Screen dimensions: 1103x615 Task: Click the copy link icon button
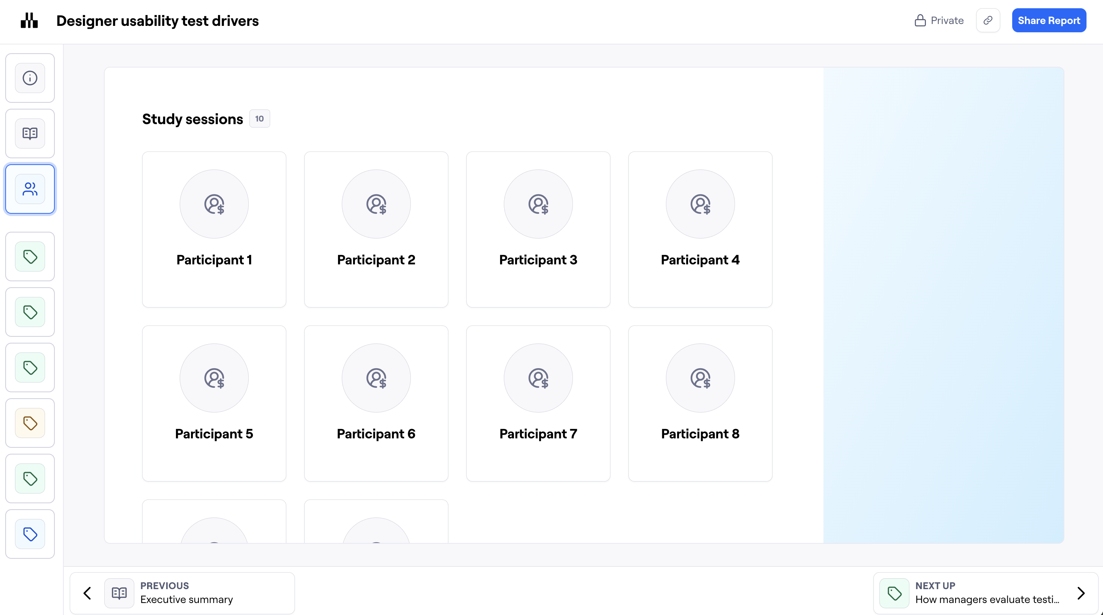click(x=988, y=21)
